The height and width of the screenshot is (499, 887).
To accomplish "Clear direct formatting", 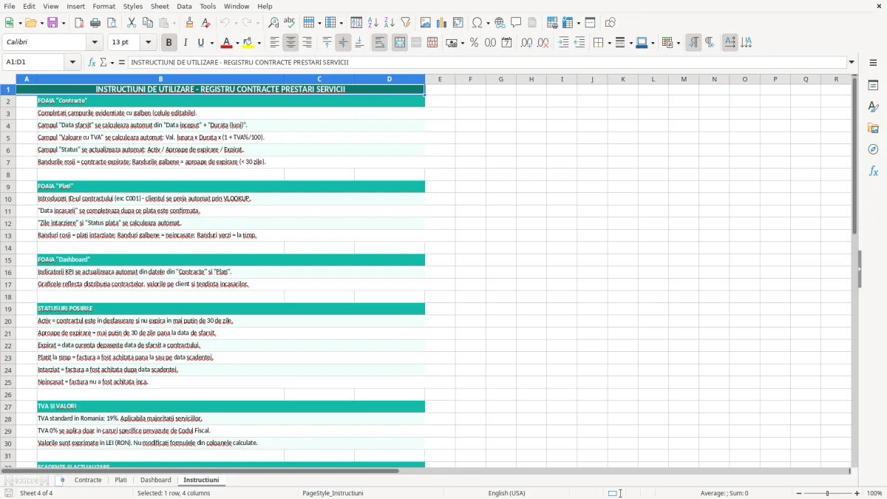I will pyautogui.click(x=205, y=23).
